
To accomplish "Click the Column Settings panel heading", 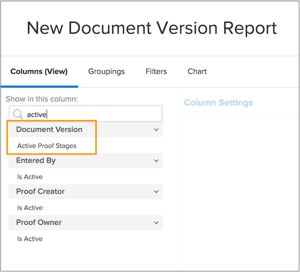I will pyautogui.click(x=218, y=103).
